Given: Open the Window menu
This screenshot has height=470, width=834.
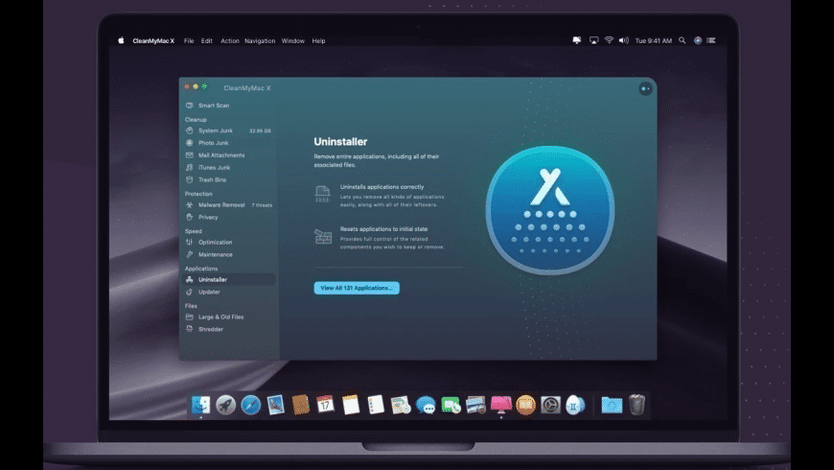Looking at the screenshot, I should click(x=293, y=41).
